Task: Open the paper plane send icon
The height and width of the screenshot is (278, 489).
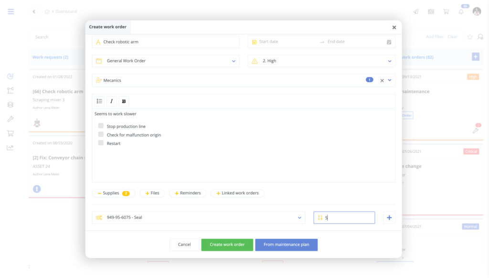Action: click(416, 11)
